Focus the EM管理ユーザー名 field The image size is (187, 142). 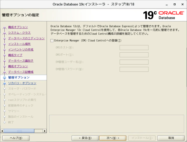tap(134, 62)
